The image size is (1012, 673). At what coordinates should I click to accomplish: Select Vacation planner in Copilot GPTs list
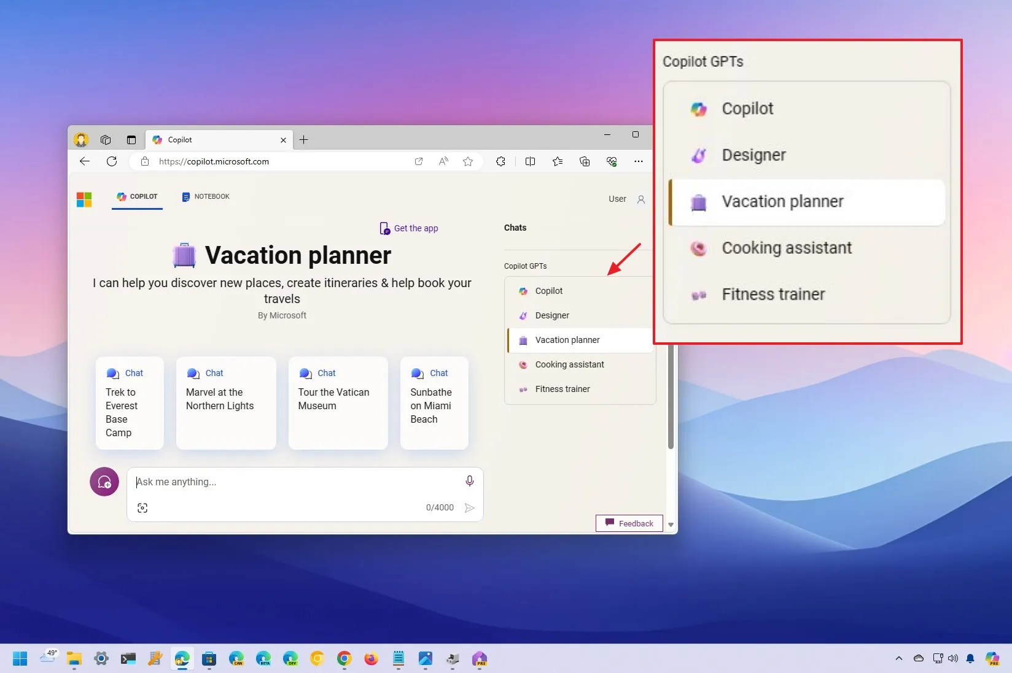click(580, 340)
